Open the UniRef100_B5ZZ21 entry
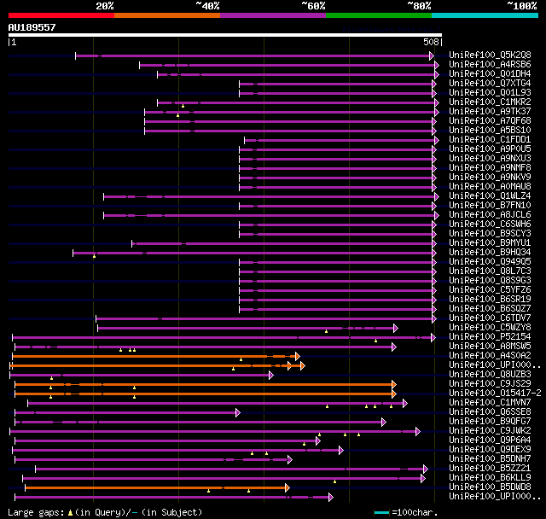 click(x=490, y=469)
